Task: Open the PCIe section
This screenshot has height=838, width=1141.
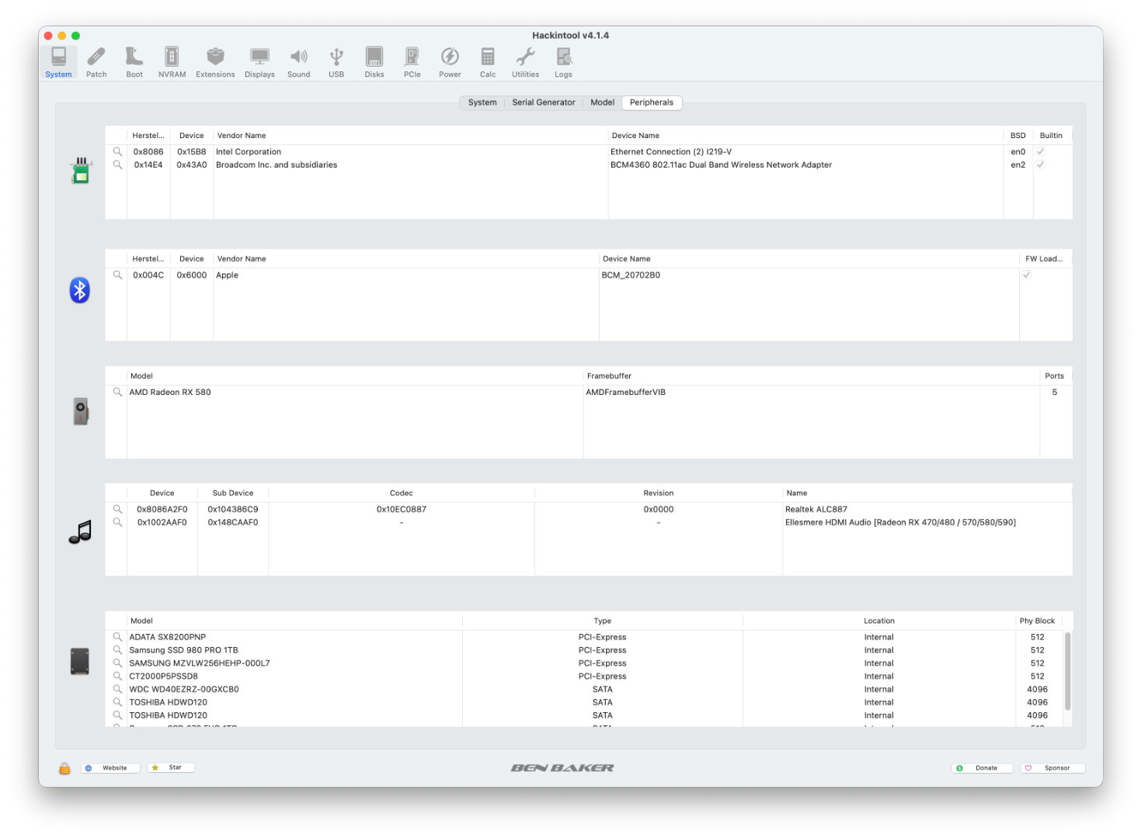Action: click(412, 62)
